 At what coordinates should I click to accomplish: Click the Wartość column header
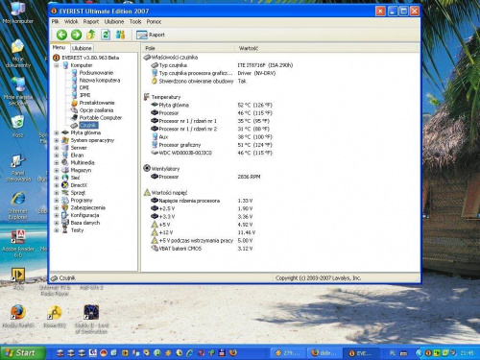326,48
